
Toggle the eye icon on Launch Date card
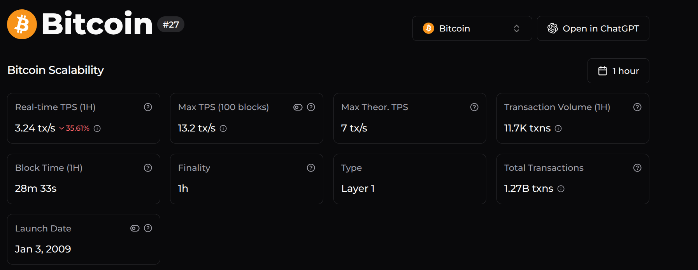click(x=135, y=228)
